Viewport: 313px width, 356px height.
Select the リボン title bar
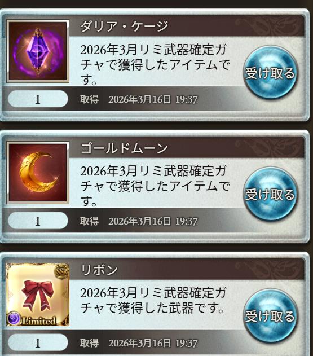(187, 270)
